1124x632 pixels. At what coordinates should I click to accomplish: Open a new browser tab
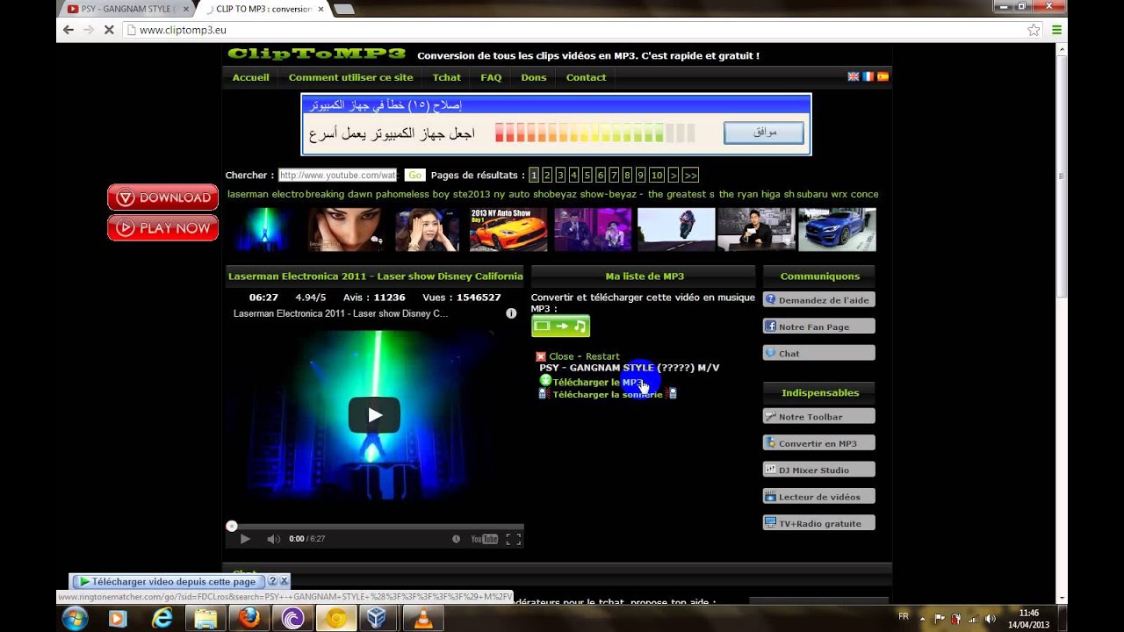(344, 9)
